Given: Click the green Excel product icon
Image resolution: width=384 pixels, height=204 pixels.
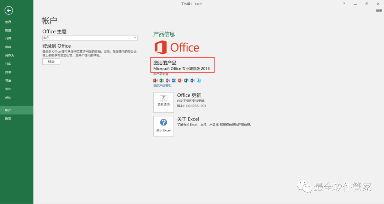Looking at the screenshot, I should point(161,80).
